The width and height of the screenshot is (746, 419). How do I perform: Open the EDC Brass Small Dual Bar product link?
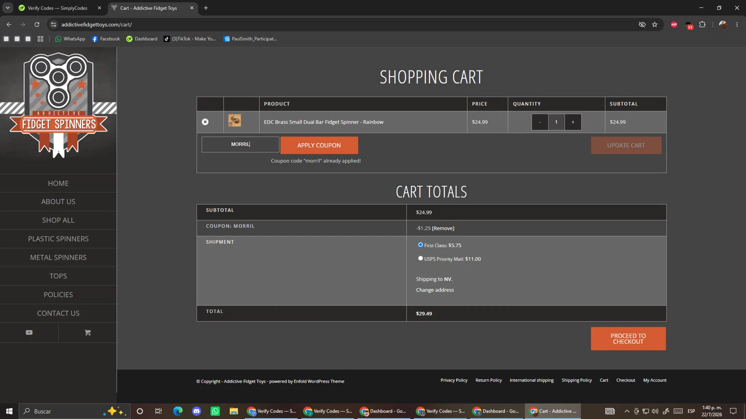coord(324,122)
